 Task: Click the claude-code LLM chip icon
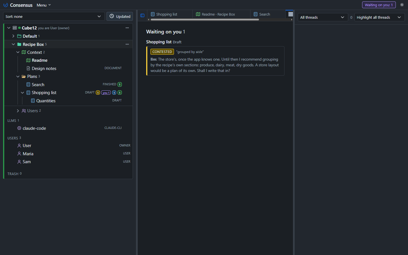tap(19, 128)
